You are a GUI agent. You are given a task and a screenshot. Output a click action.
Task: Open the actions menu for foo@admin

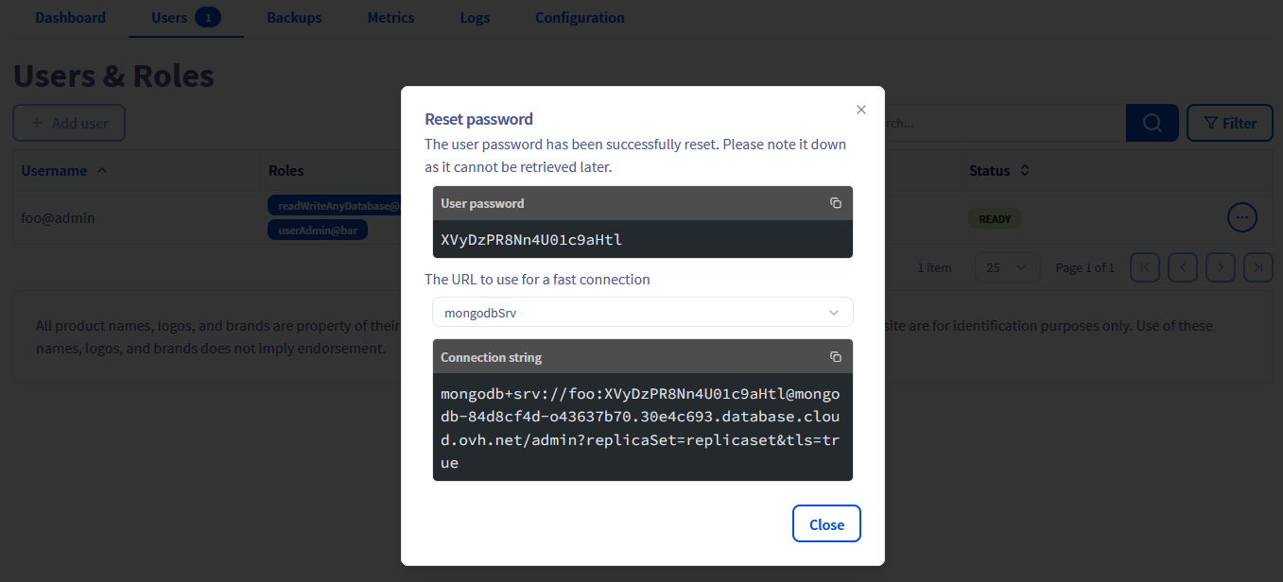[1242, 217]
